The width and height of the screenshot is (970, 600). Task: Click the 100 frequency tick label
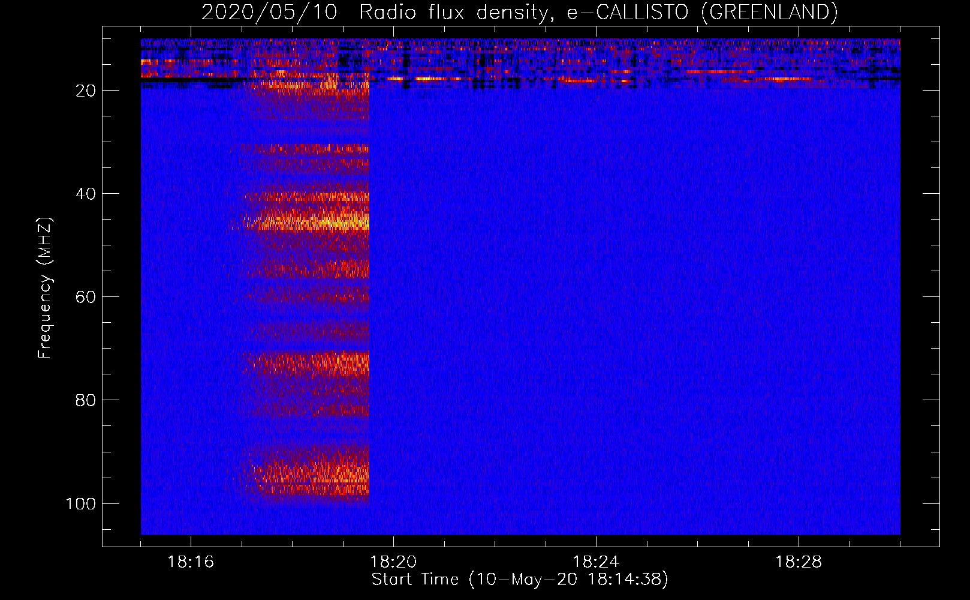click(81, 503)
